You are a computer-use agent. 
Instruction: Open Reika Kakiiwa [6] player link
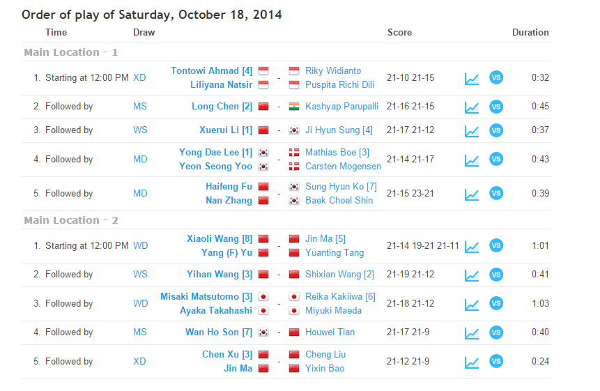[340, 297]
